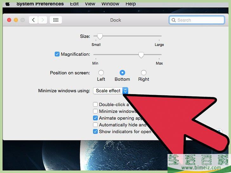231x173 pixels.
Task: Go forward with the right chevron button
Action: coord(43,20)
